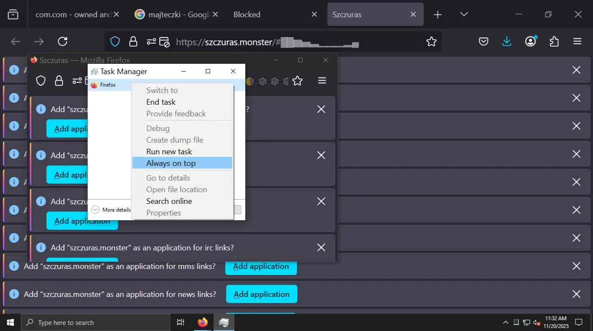
Task: Open the Extensions puzzle-piece button
Action: (554, 41)
